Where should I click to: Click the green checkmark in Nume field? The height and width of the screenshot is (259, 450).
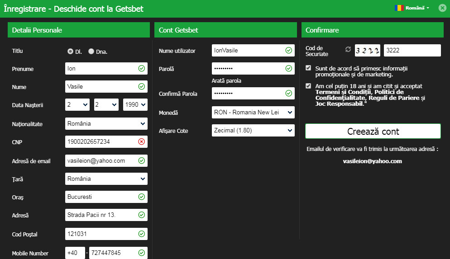(x=142, y=86)
